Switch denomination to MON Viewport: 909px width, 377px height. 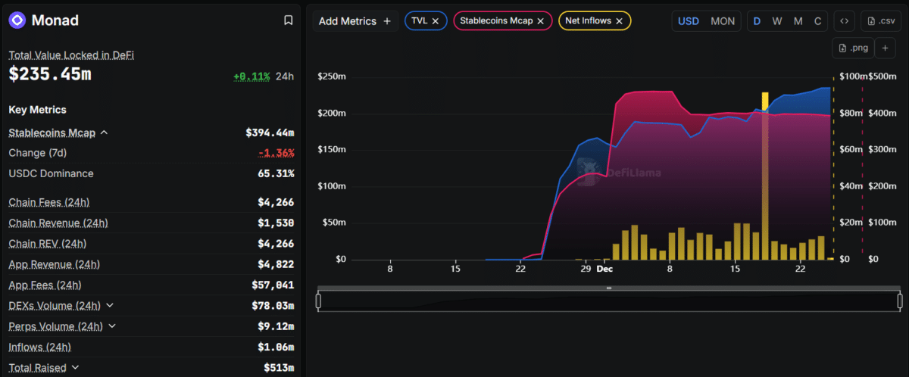723,21
